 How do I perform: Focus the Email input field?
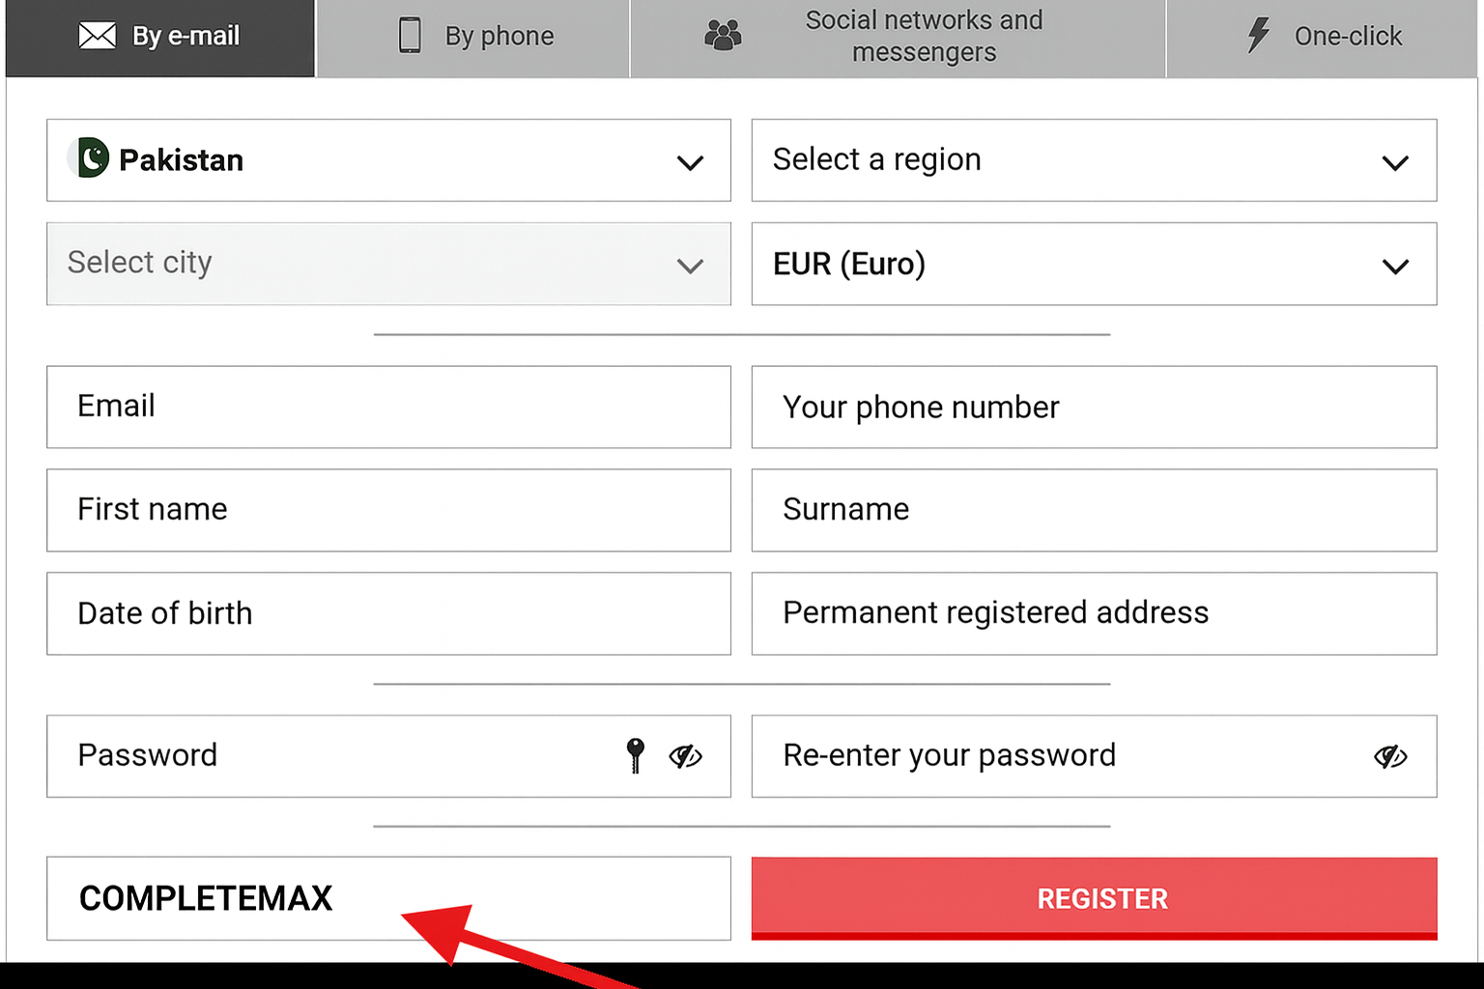388,407
